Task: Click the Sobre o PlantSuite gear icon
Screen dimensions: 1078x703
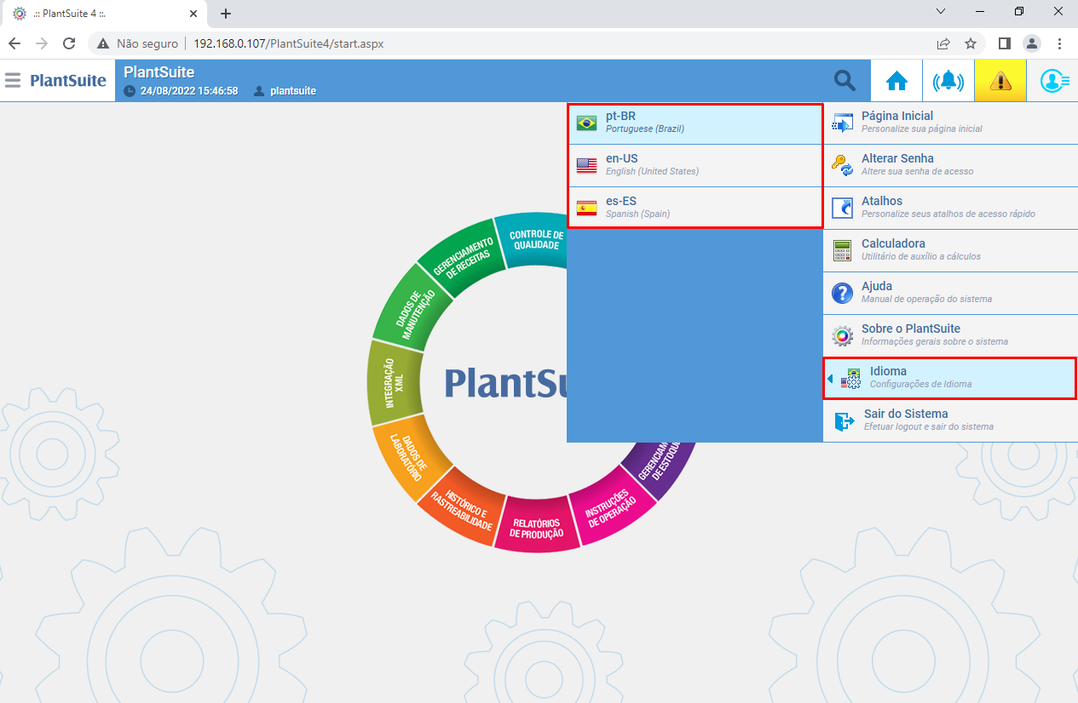Action: point(843,336)
